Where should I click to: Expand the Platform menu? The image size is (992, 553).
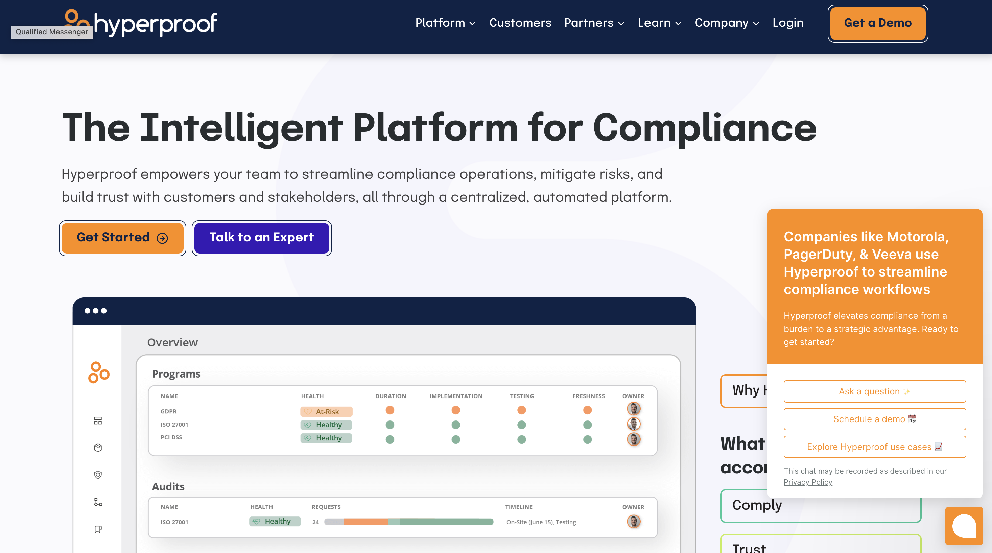(x=446, y=23)
